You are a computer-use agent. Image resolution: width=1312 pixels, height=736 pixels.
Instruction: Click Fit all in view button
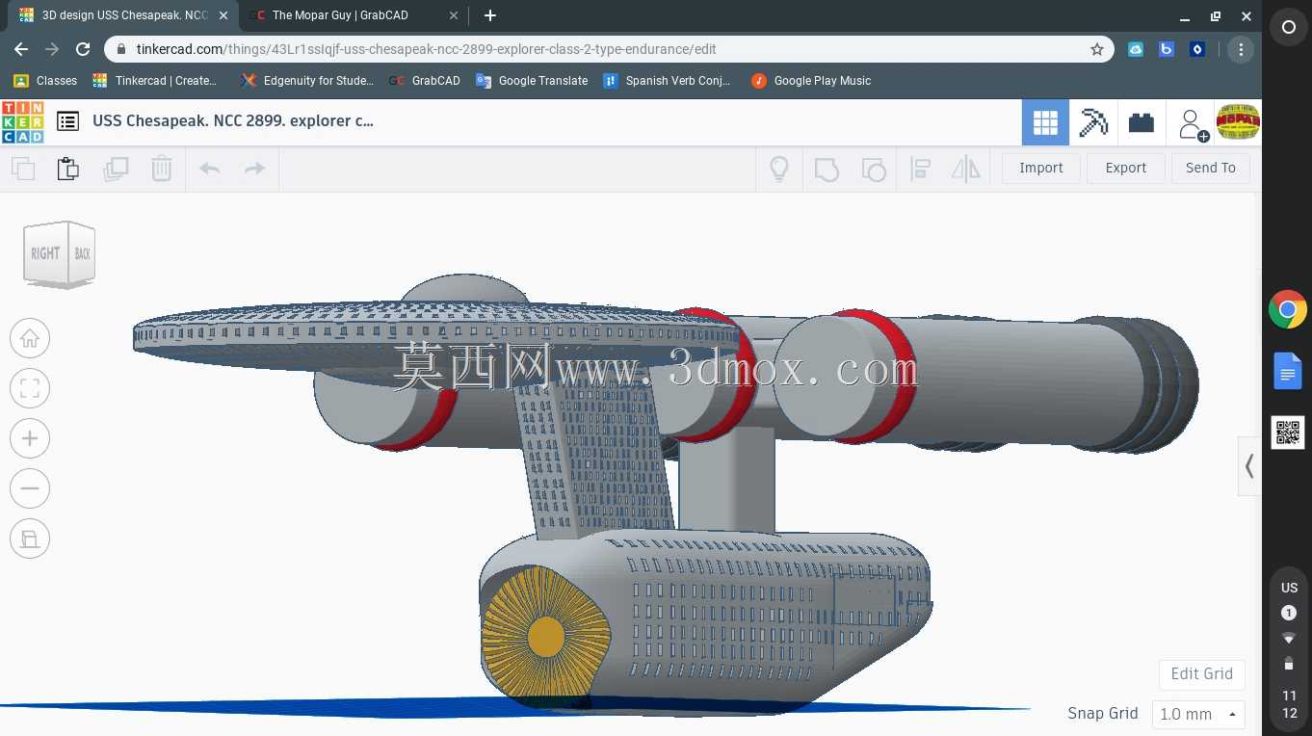[x=30, y=388]
